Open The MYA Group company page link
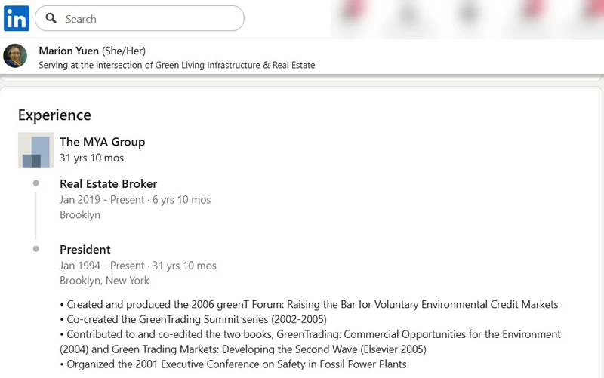The width and height of the screenshot is (604, 378). [x=102, y=142]
